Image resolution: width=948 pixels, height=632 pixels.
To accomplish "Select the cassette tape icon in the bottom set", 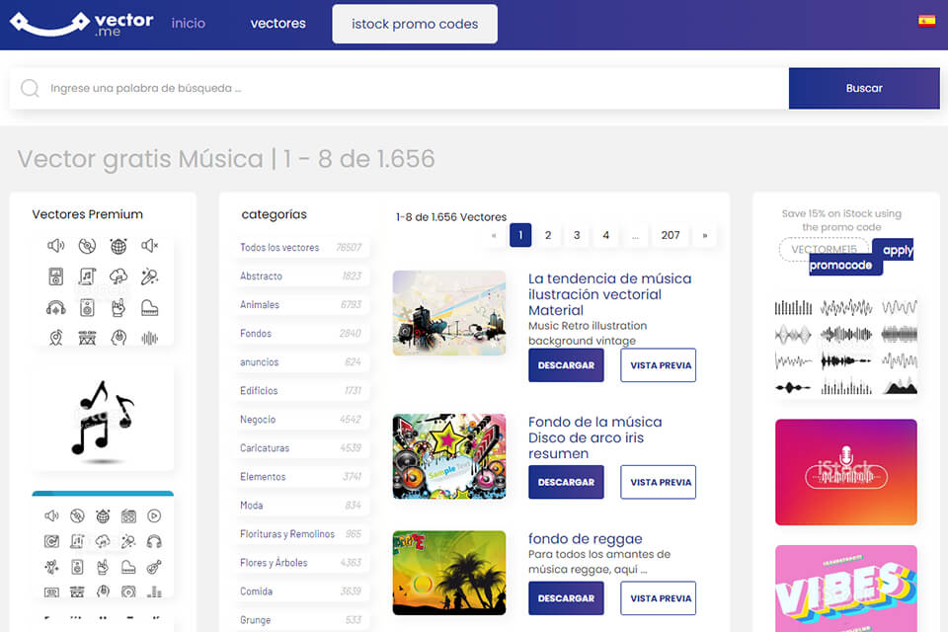I will point(51,592).
